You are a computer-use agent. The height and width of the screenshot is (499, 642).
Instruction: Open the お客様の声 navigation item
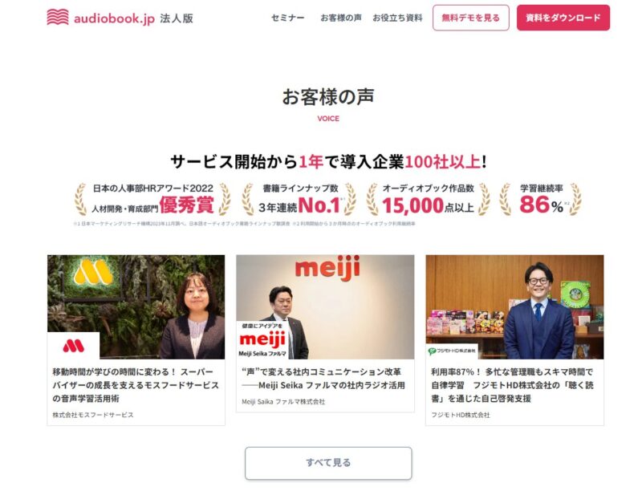340,18
